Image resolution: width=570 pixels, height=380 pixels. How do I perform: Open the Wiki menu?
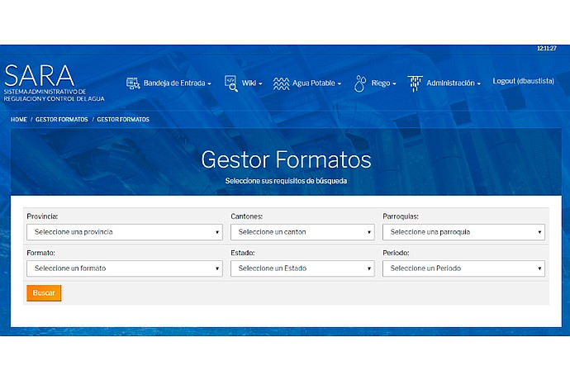coord(252,83)
